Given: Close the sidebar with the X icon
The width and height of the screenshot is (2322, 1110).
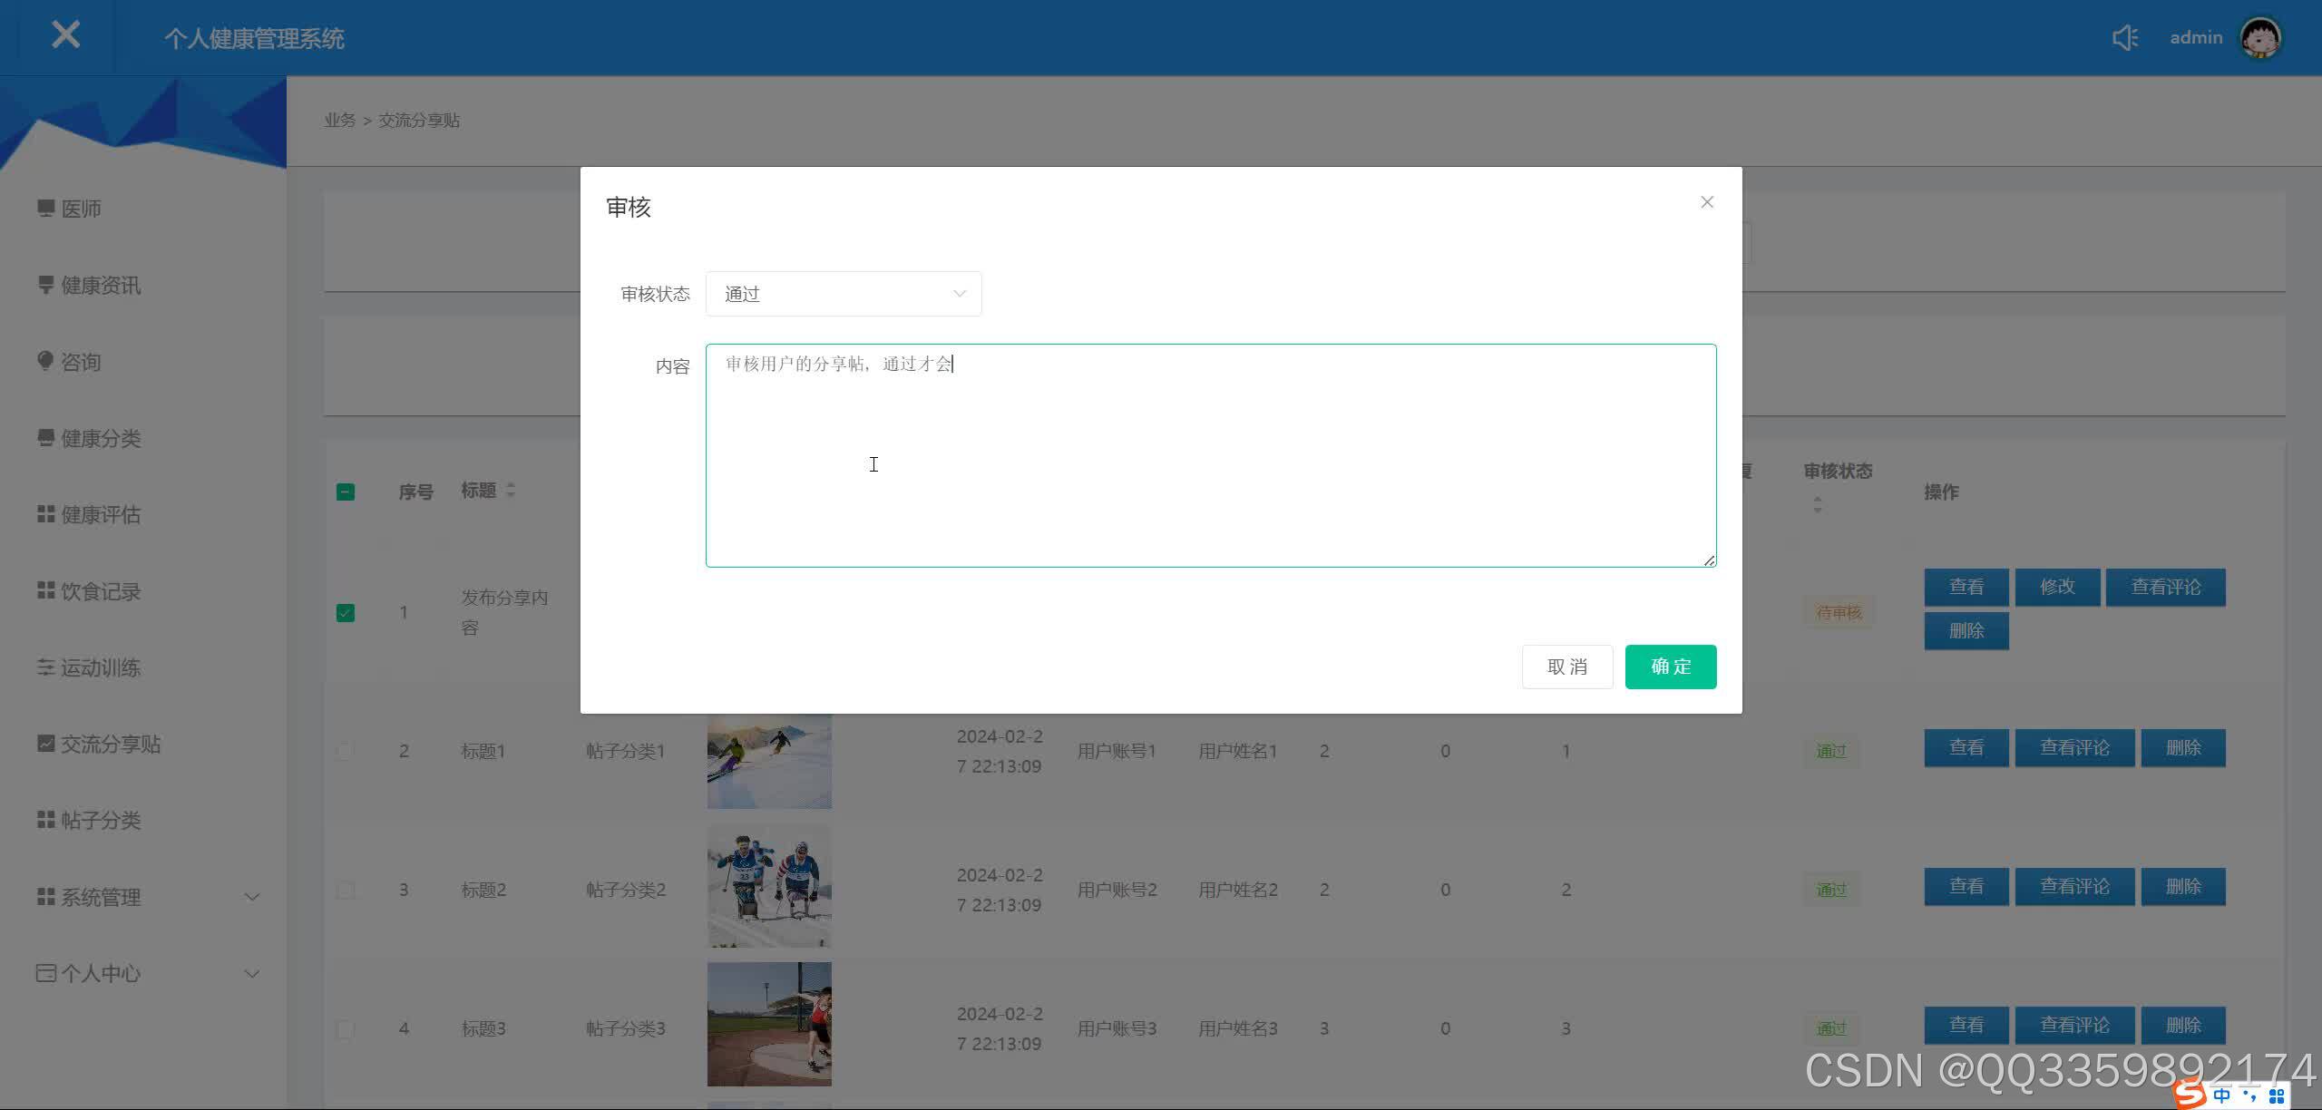Looking at the screenshot, I should 65,36.
